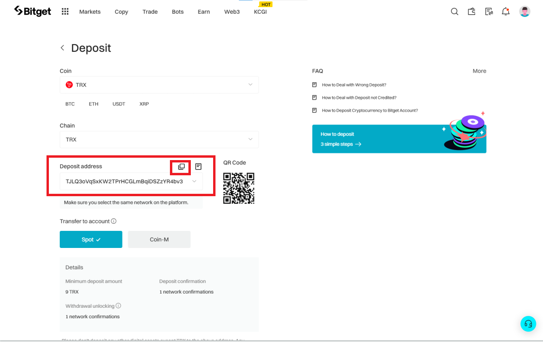Open How to Deal with Deposit not Credited
Screen dimensions: 543x342
click(359, 98)
